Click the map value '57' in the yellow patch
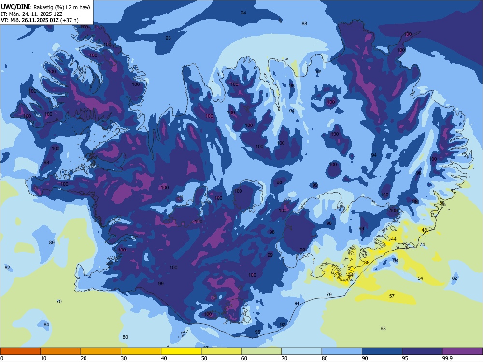The height and width of the screenshot is (362, 483). pyautogui.click(x=392, y=296)
